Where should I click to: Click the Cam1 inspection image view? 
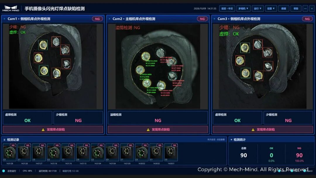coord(53,66)
